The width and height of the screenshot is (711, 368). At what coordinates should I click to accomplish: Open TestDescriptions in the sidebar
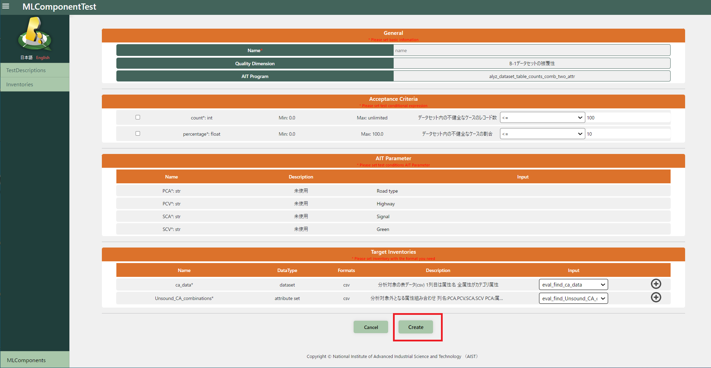tap(26, 70)
